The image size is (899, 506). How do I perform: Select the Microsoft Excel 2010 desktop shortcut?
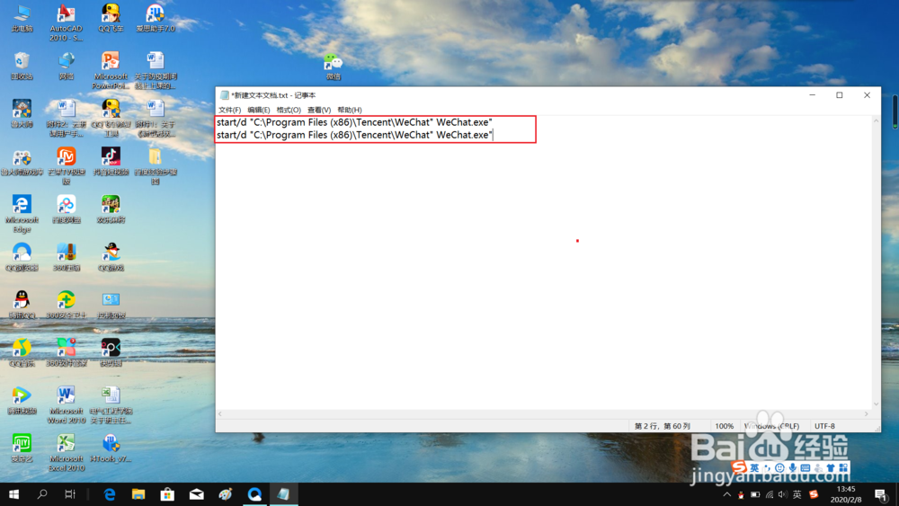66,452
